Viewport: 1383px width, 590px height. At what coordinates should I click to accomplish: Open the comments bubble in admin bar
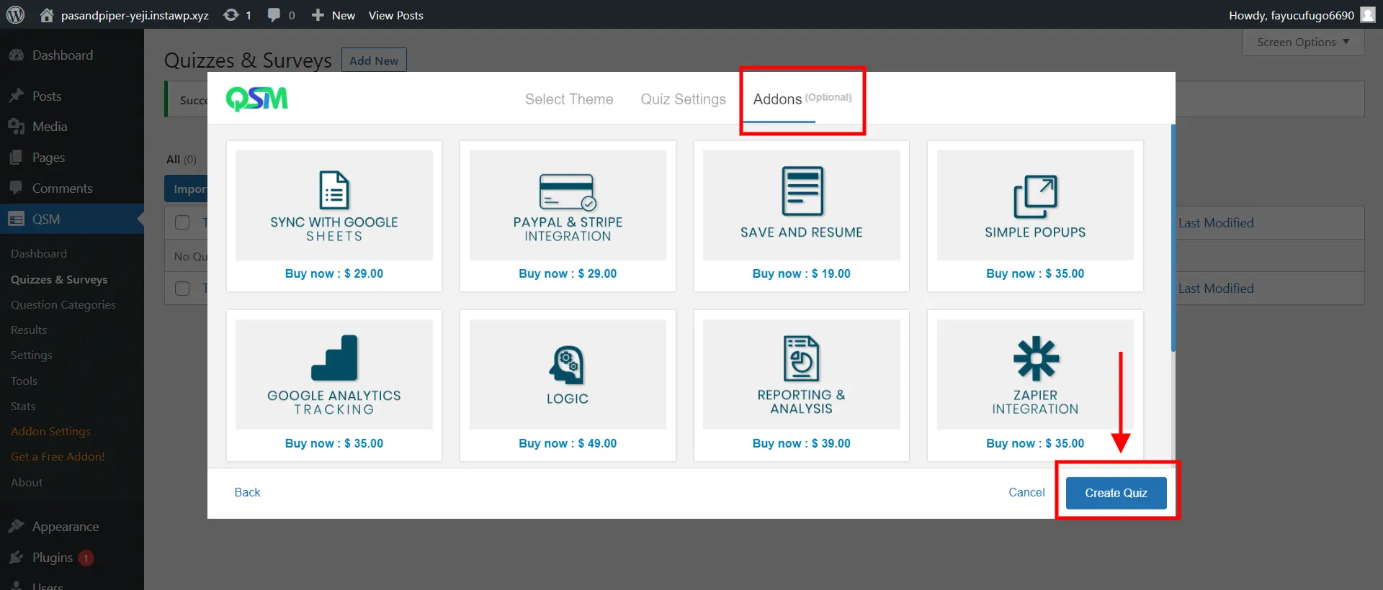coord(274,14)
